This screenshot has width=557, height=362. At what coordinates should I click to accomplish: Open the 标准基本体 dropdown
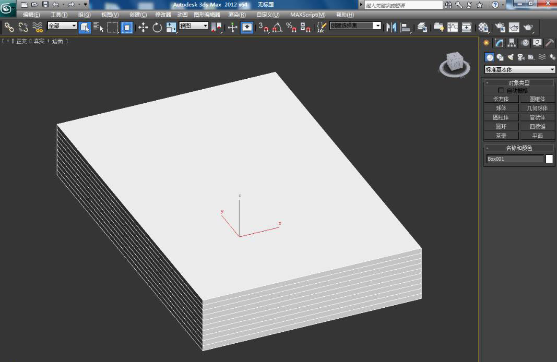(520, 69)
